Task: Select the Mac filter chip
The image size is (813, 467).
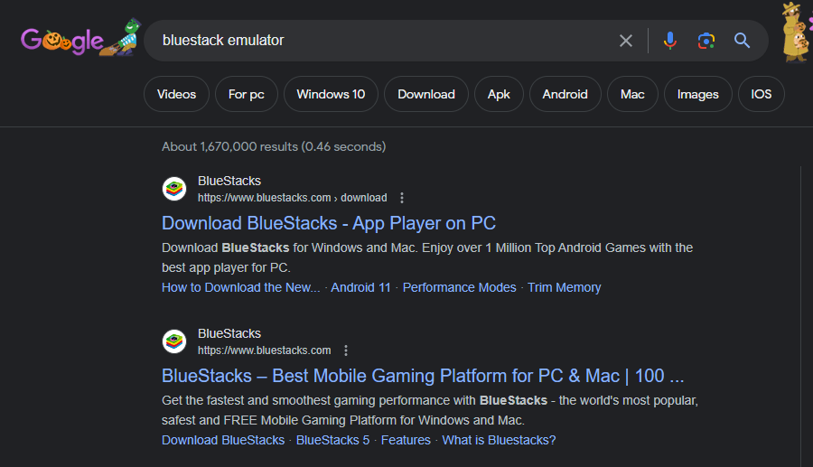Action: 632,94
